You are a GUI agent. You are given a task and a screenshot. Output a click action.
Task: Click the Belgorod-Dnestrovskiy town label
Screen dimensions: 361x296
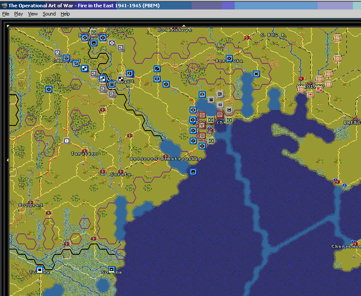point(166,159)
